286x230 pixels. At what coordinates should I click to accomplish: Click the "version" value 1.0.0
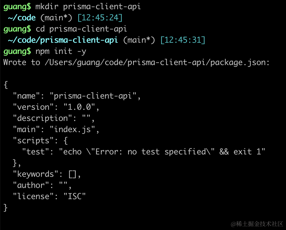79,107
